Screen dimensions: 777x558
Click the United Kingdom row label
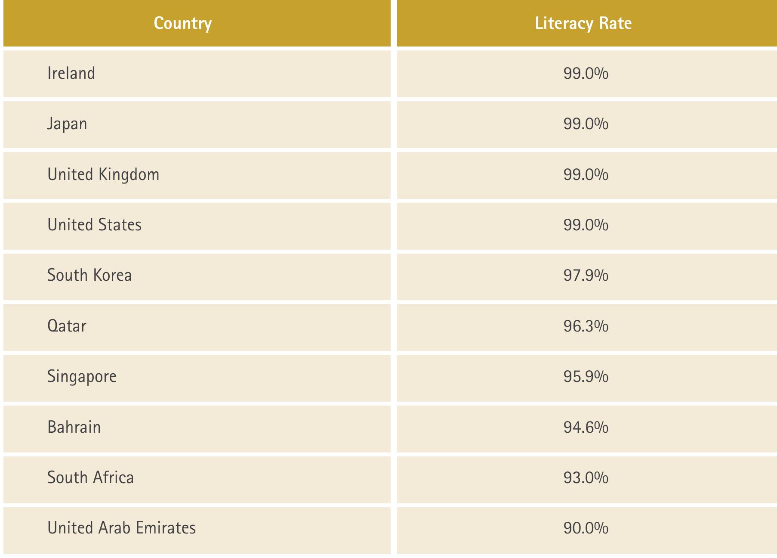pyautogui.click(x=103, y=175)
